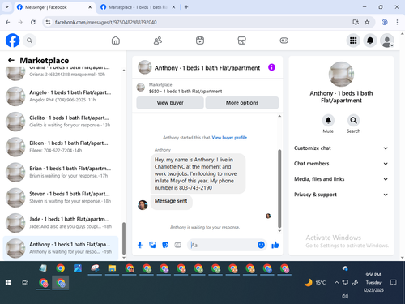405x304 pixels.
Task: Reload the page
Action: point(33,22)
